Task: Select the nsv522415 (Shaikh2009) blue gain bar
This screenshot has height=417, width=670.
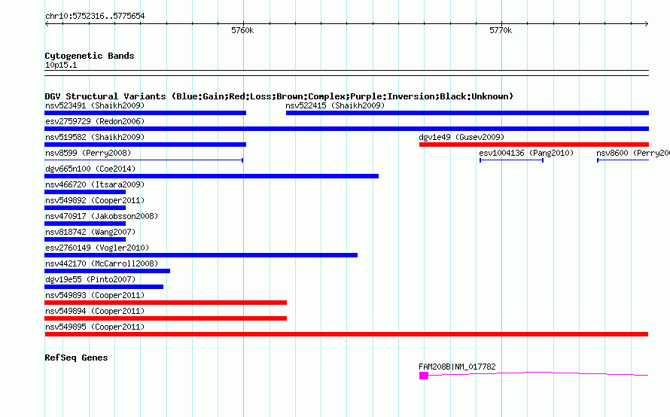Action: click(467, 113)
